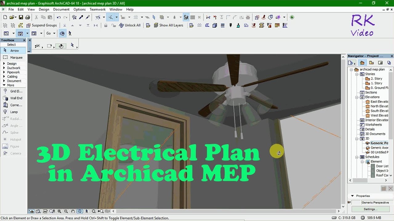
Task: Click the Undo arrow icon
Action: click(x=58, y=17)
